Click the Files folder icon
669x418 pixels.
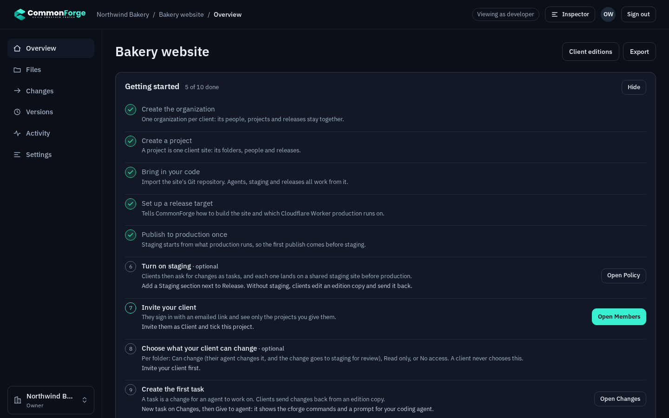(17, 70)
